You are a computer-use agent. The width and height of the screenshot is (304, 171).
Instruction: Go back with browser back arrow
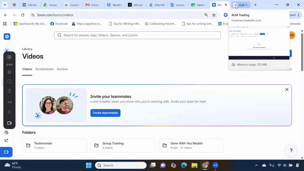tap(5, 15)
